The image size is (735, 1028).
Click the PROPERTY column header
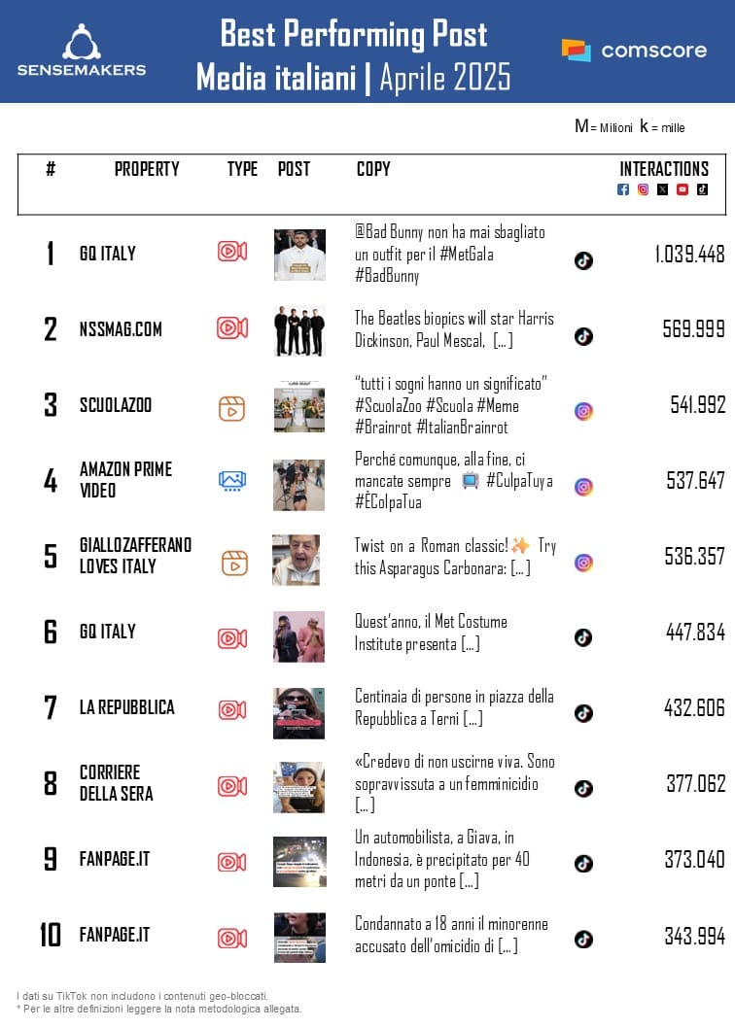point(147,169)
